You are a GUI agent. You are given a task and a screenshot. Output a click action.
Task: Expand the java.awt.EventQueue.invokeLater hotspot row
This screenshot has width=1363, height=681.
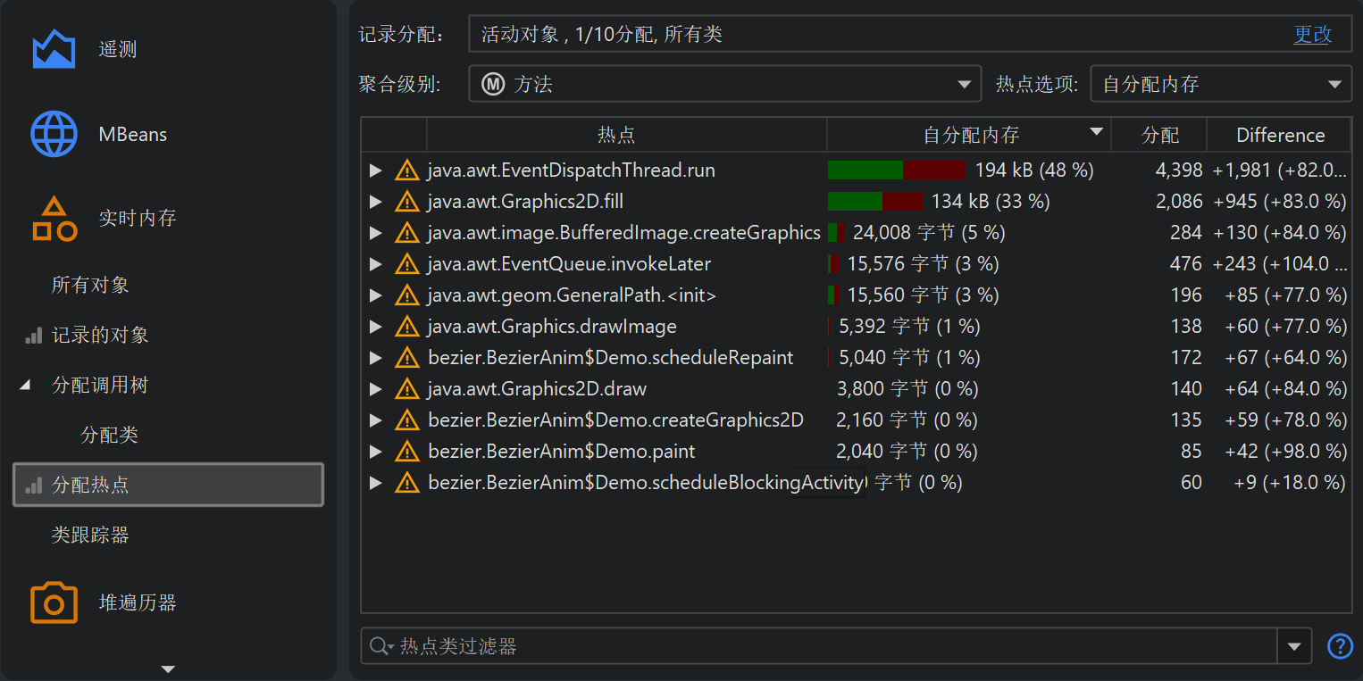pos(376,264)
